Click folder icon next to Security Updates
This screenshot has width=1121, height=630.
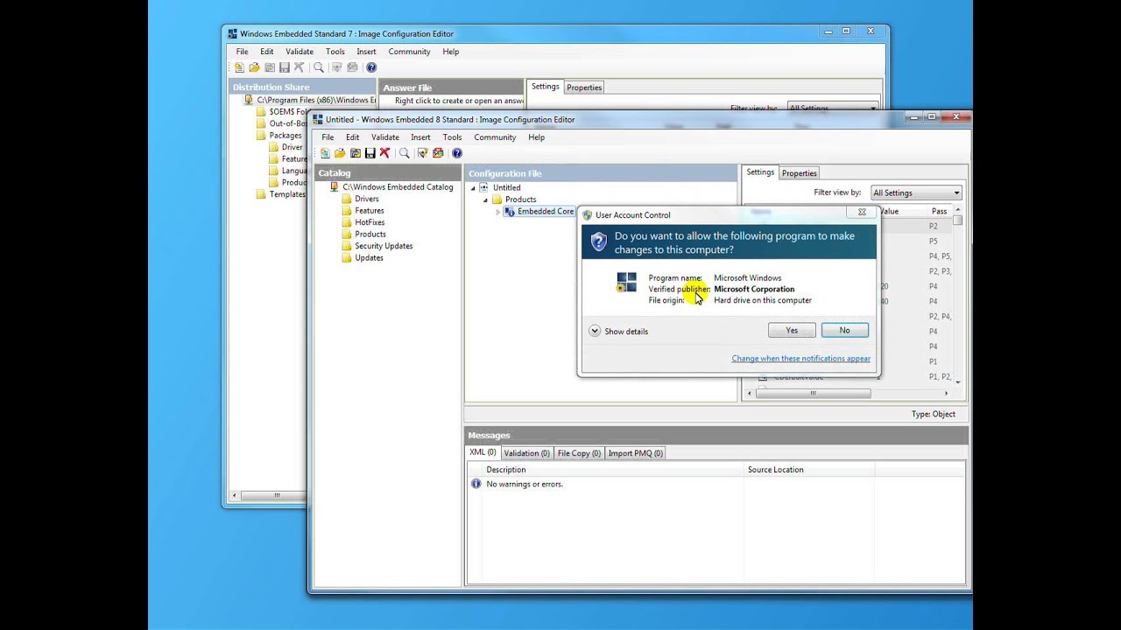pyautogui.click(x=347, y=246)
